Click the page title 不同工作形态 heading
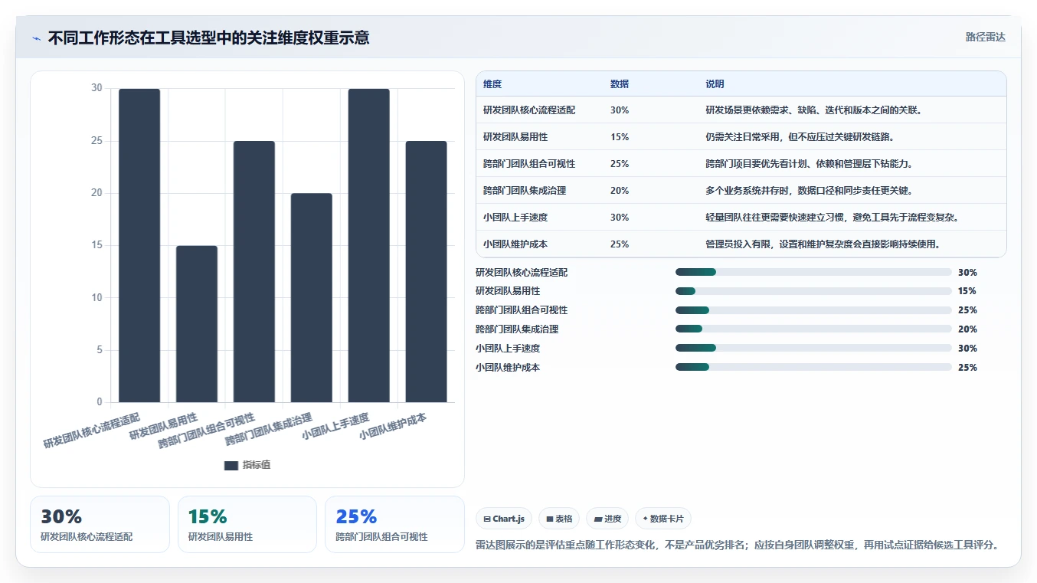Viewport: 1037px width, 583px height. tap(208, 38)
